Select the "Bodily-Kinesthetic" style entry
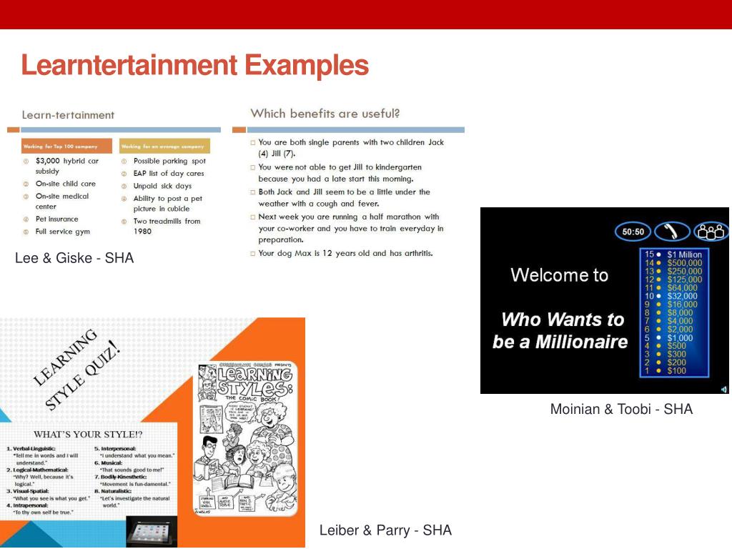This screenshot has height=549, width=732. (x=132, y=480)
